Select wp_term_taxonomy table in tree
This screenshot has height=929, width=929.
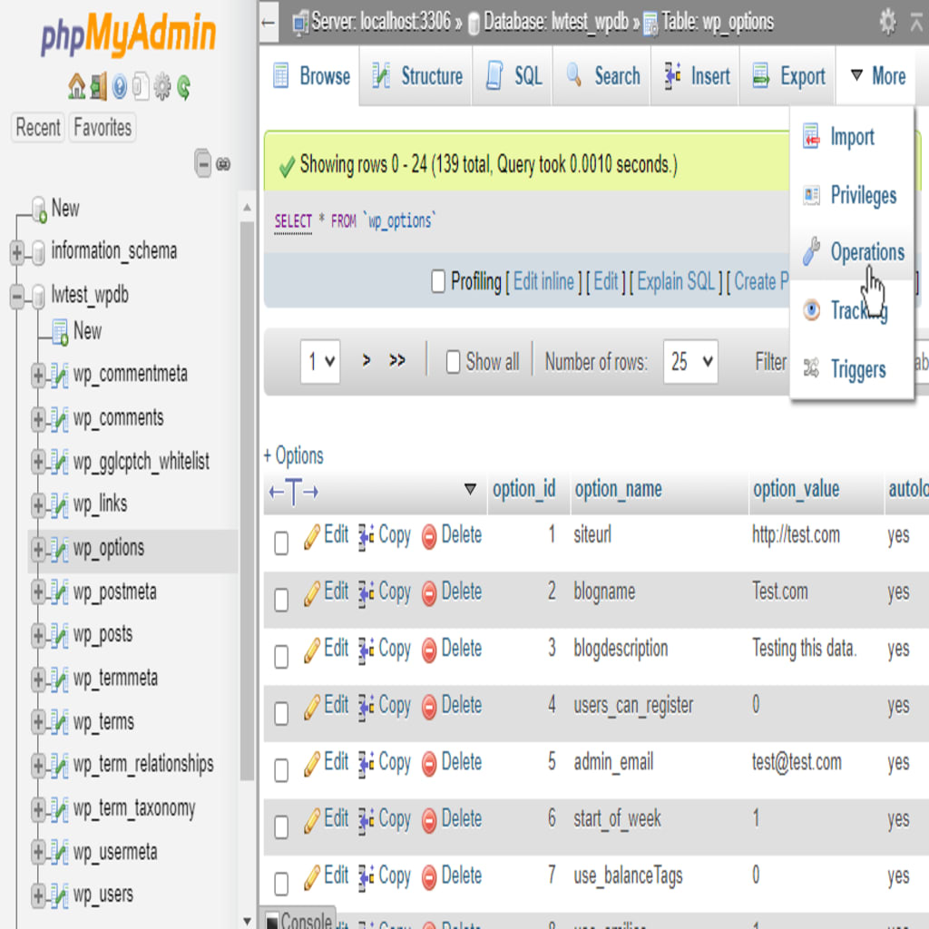(134, 808)
